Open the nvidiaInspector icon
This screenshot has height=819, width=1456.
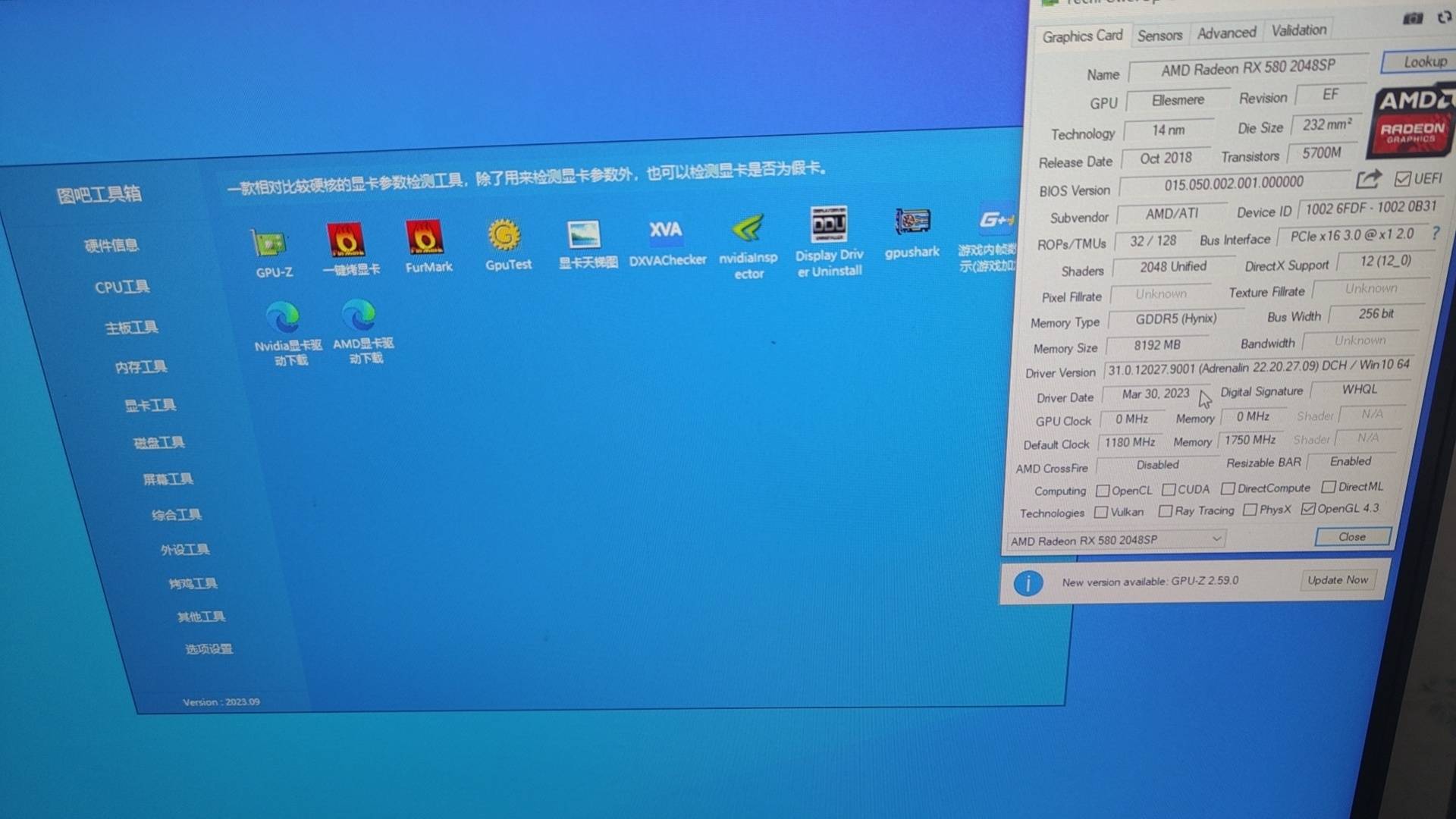coord(748,229)
